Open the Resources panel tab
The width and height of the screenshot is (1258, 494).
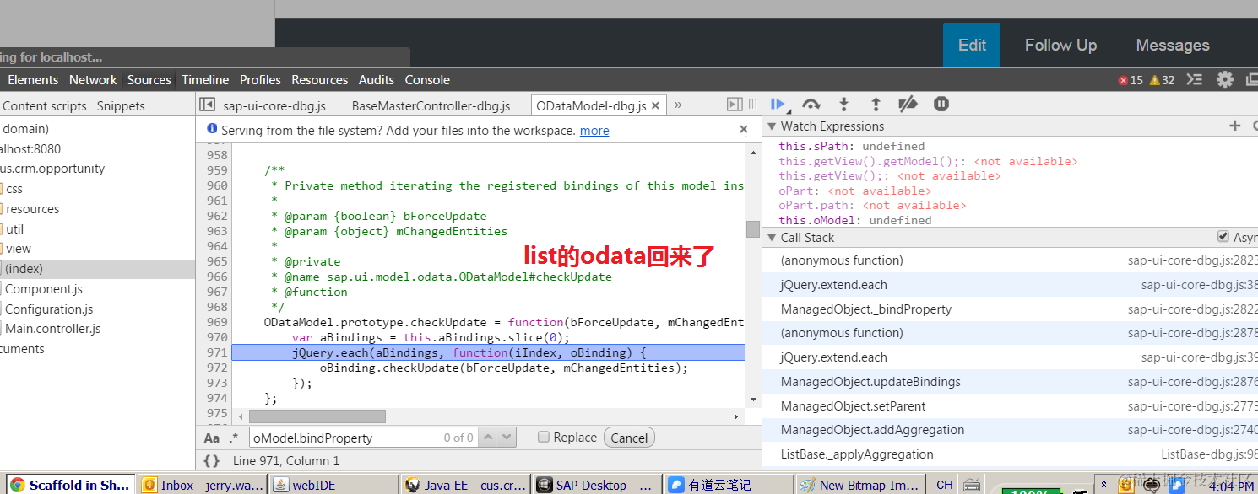320,79
